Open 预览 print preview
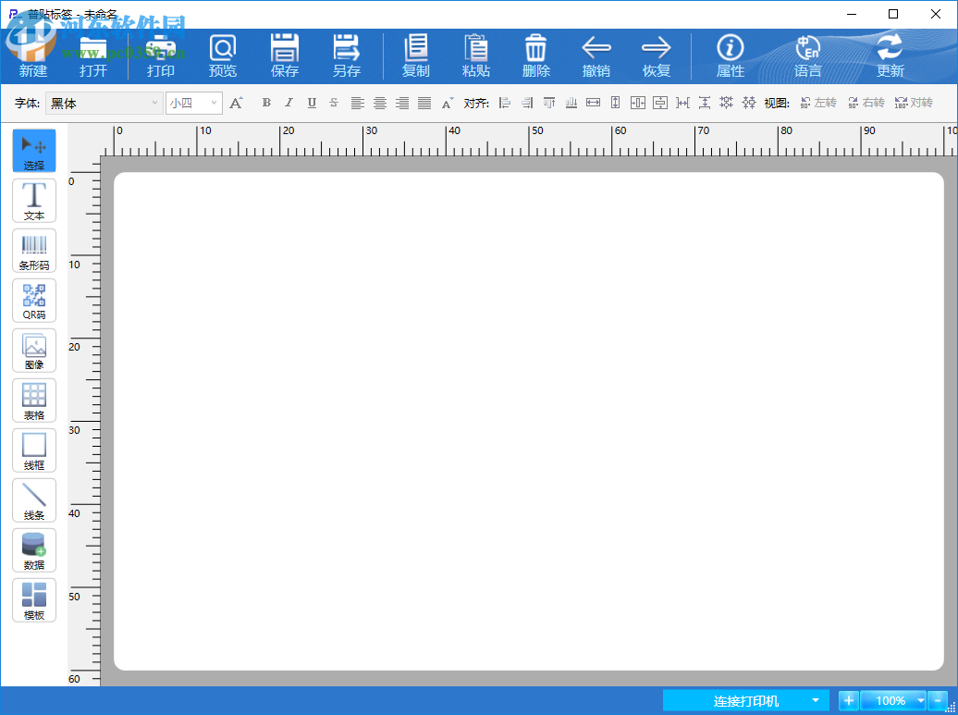The width and height of the screenshot is (958, 715). (x=222, y=56)
